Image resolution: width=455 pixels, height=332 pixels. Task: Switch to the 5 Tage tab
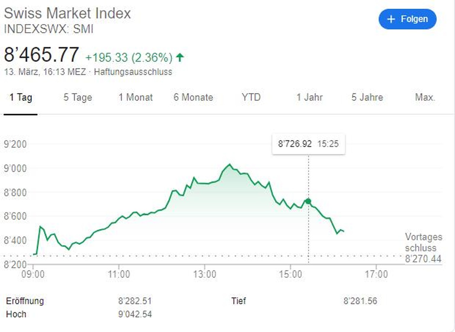pyautogui.click(x=78, y=98)
